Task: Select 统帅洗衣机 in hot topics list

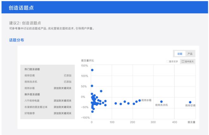Action: [31, 82]
